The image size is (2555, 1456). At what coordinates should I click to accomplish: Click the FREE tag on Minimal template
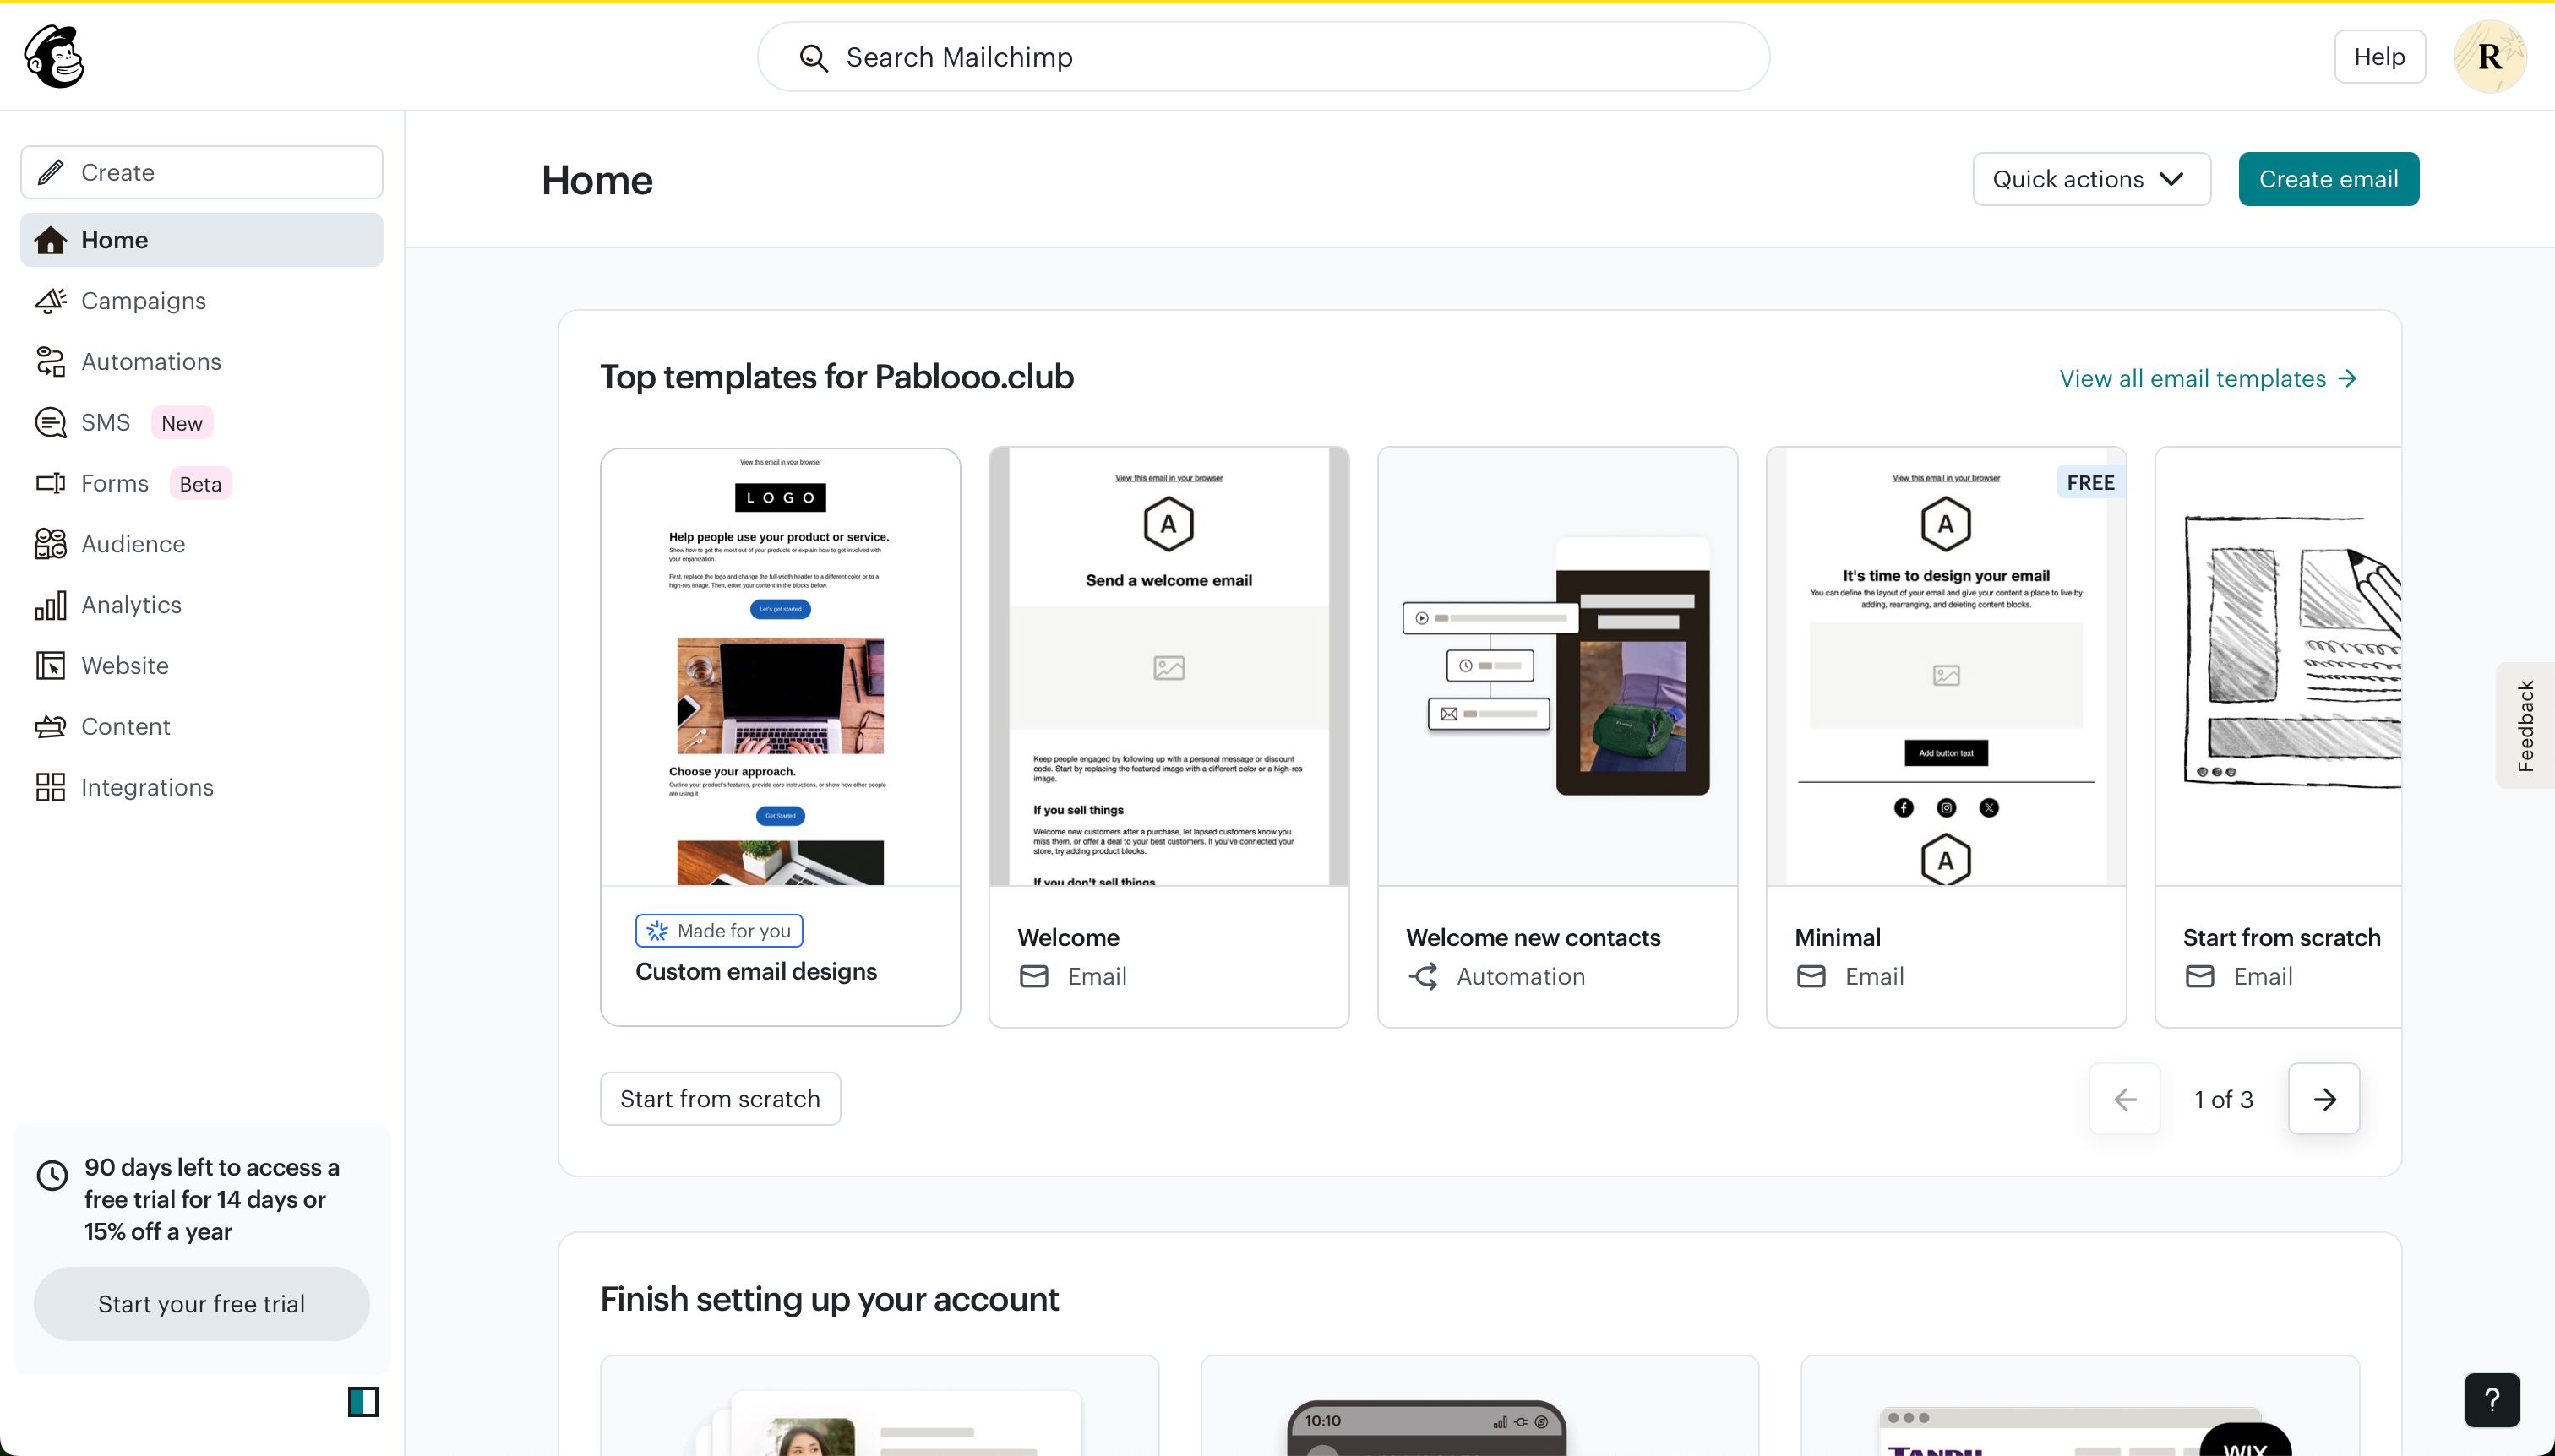point(2091,482)
